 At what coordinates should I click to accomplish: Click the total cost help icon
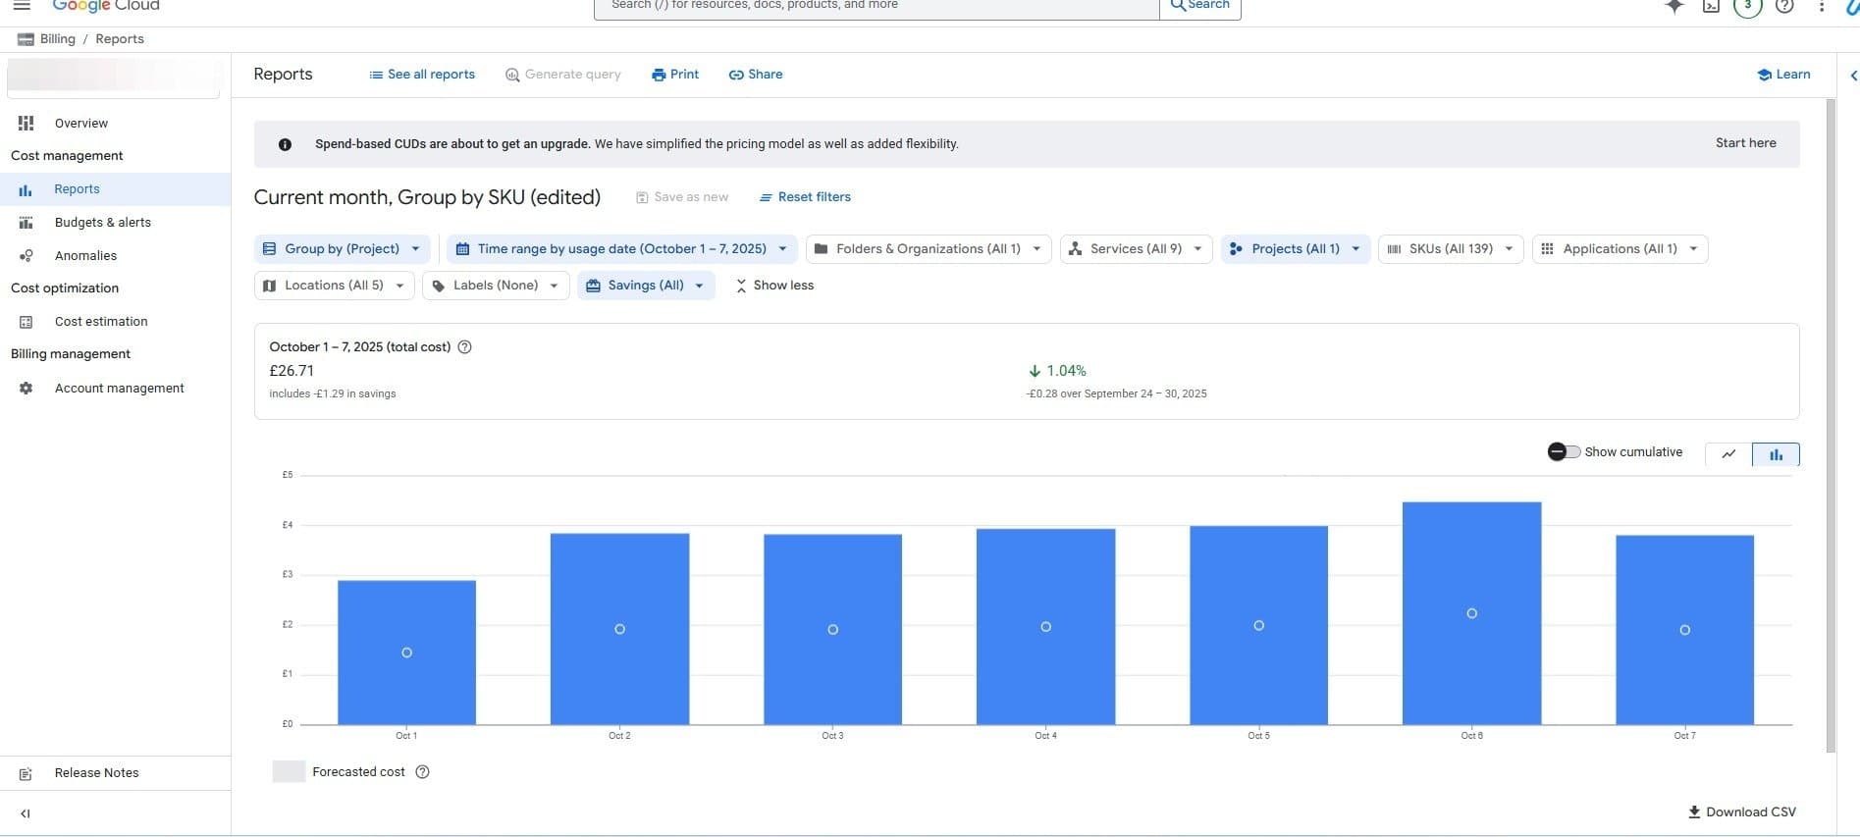(465, 347)
